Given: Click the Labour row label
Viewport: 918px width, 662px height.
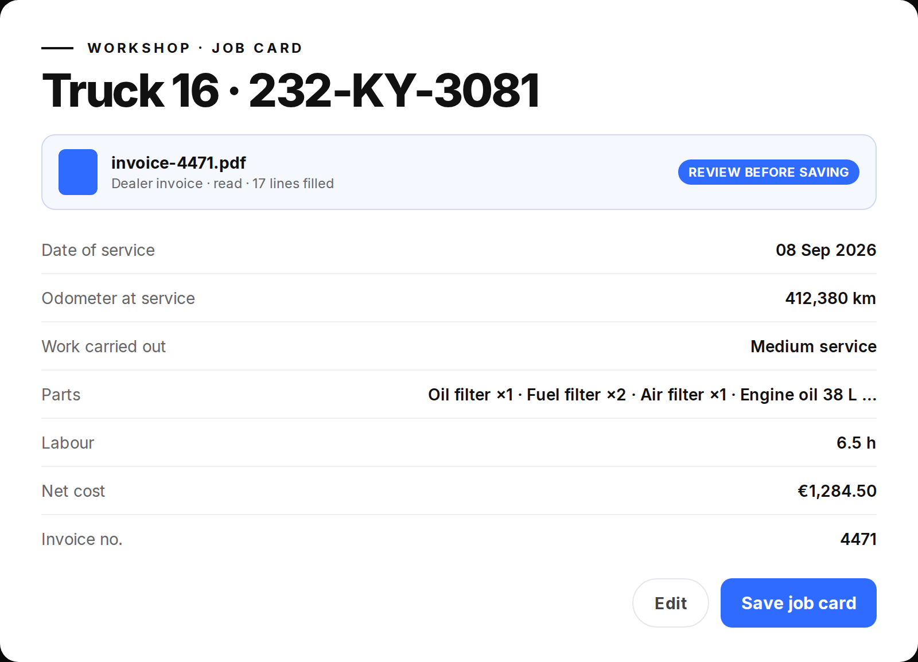Looking at the screenshot, I should coord(68,443).
